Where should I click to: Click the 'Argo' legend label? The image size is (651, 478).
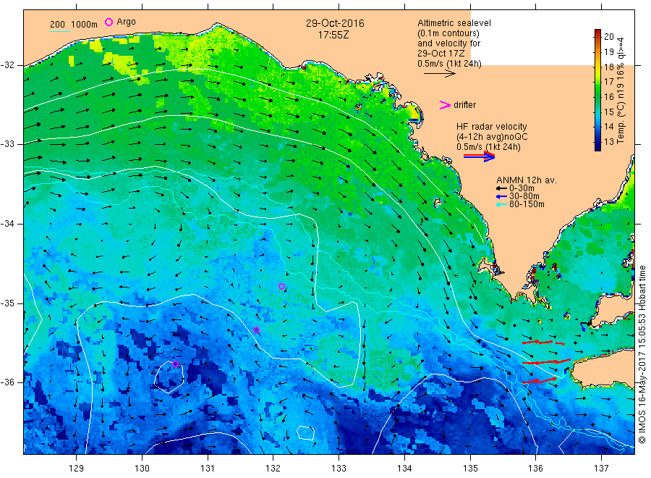126,22
